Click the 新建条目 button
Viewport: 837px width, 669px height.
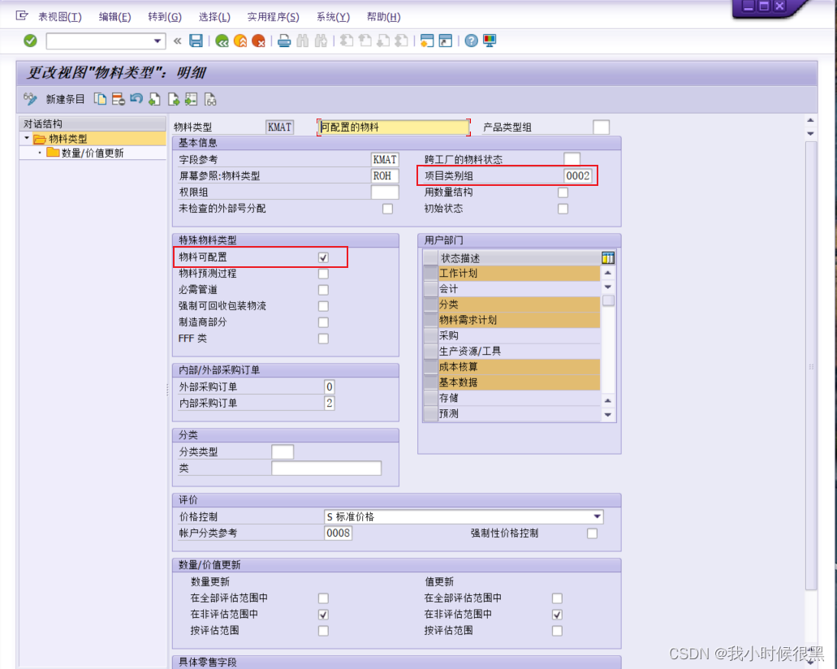coord(63,98)
